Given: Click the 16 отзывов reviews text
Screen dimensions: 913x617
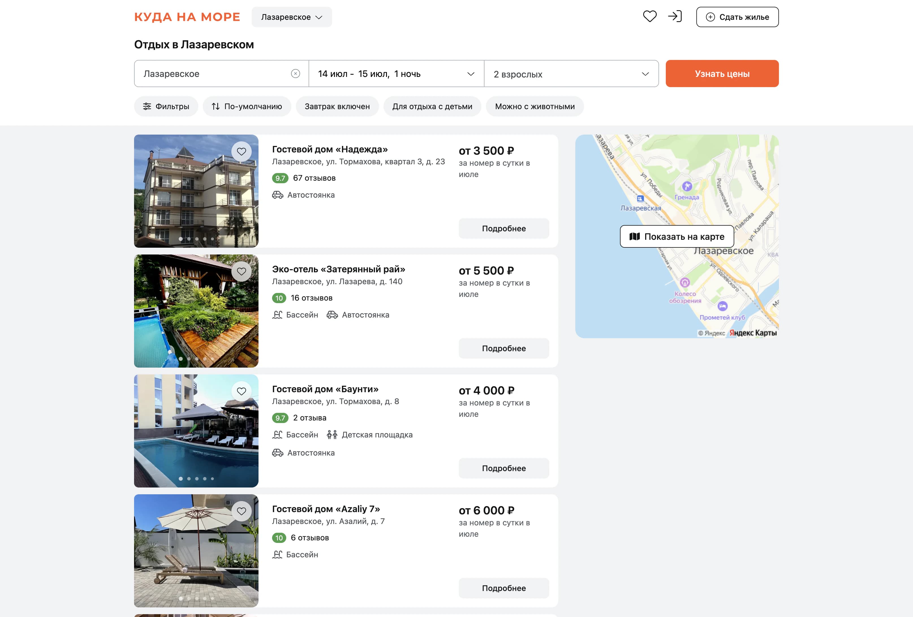Looking at the screenshot, I should (x=311, y=298).
